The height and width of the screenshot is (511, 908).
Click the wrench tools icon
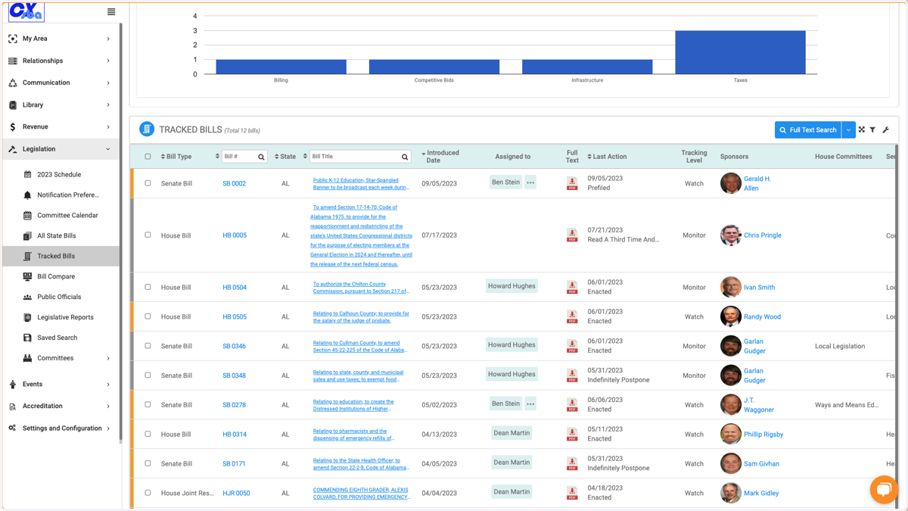886,130
